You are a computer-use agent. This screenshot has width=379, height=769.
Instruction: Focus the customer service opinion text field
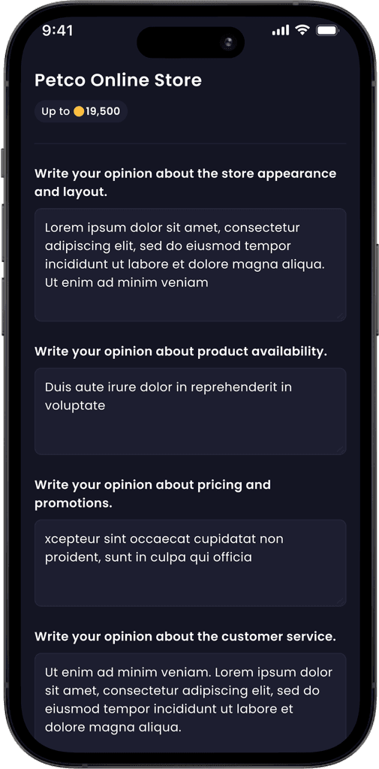tap(190, 696)
